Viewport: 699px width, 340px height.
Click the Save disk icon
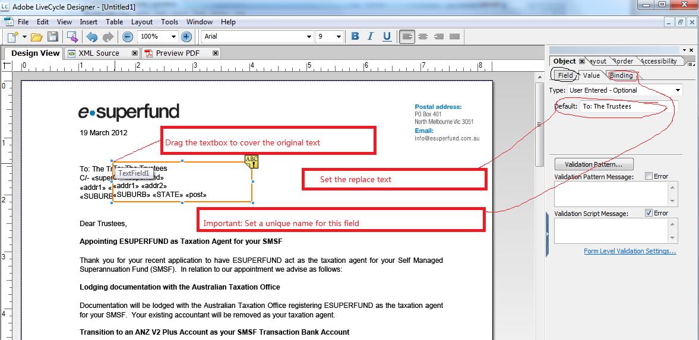[x=53, y=37]
